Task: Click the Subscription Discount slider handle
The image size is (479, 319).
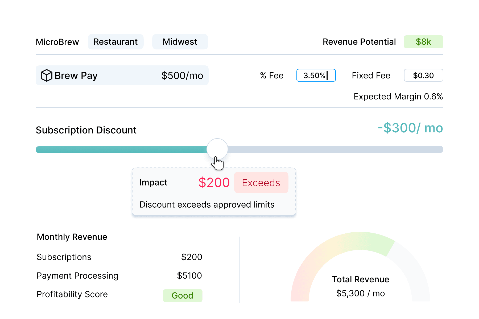Action: [217, 149]
